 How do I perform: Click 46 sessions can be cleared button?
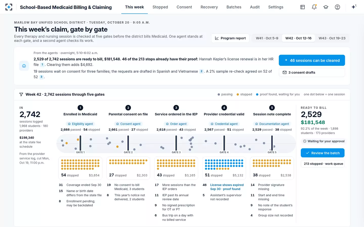312,61
